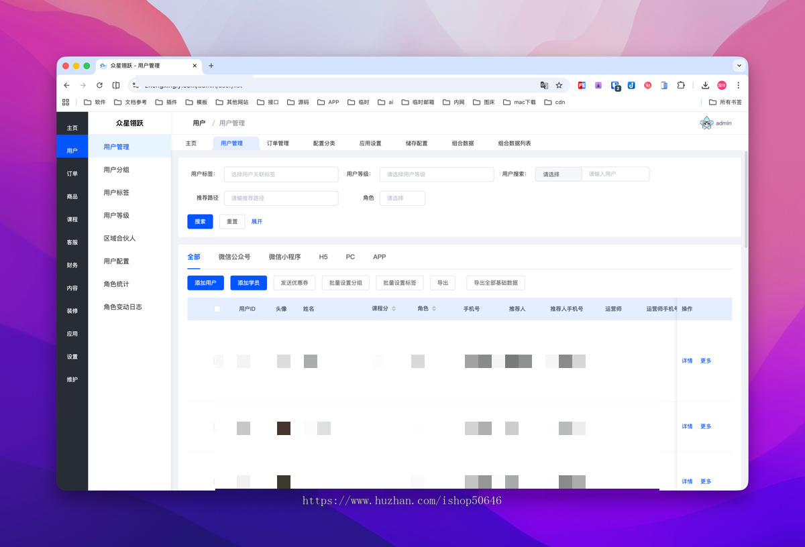The height and width of the screenshot is (547, 805).
Task: Open the Chrome three-dot menu
Action: (x=738, y=85)
